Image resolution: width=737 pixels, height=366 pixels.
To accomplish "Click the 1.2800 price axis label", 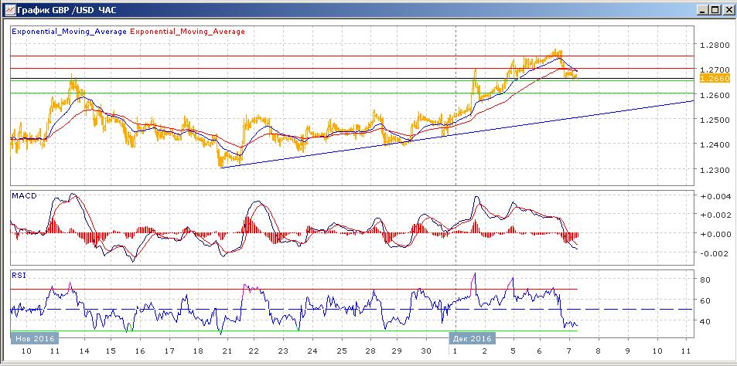I will pyautogui.click(x=714, y=46).
